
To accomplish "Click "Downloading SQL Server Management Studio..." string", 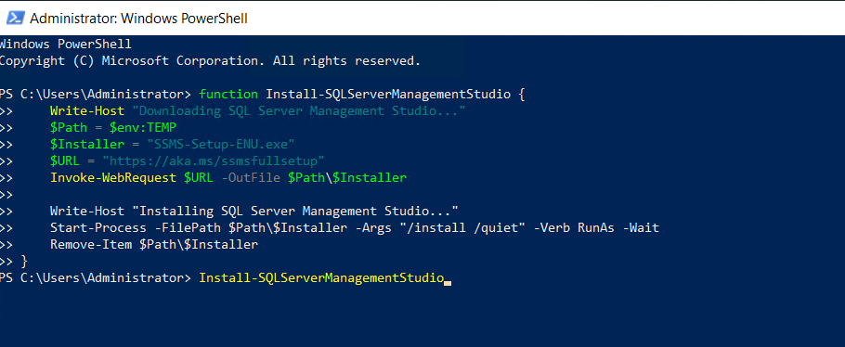I will tap(299, 111).
